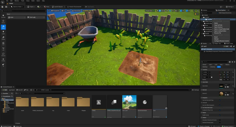Click the Save icon in the main toolbar
The width and height of the screenshot is (236, 127).
2,7
